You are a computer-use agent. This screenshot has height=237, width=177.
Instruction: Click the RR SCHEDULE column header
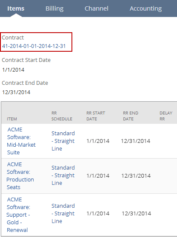62,116
